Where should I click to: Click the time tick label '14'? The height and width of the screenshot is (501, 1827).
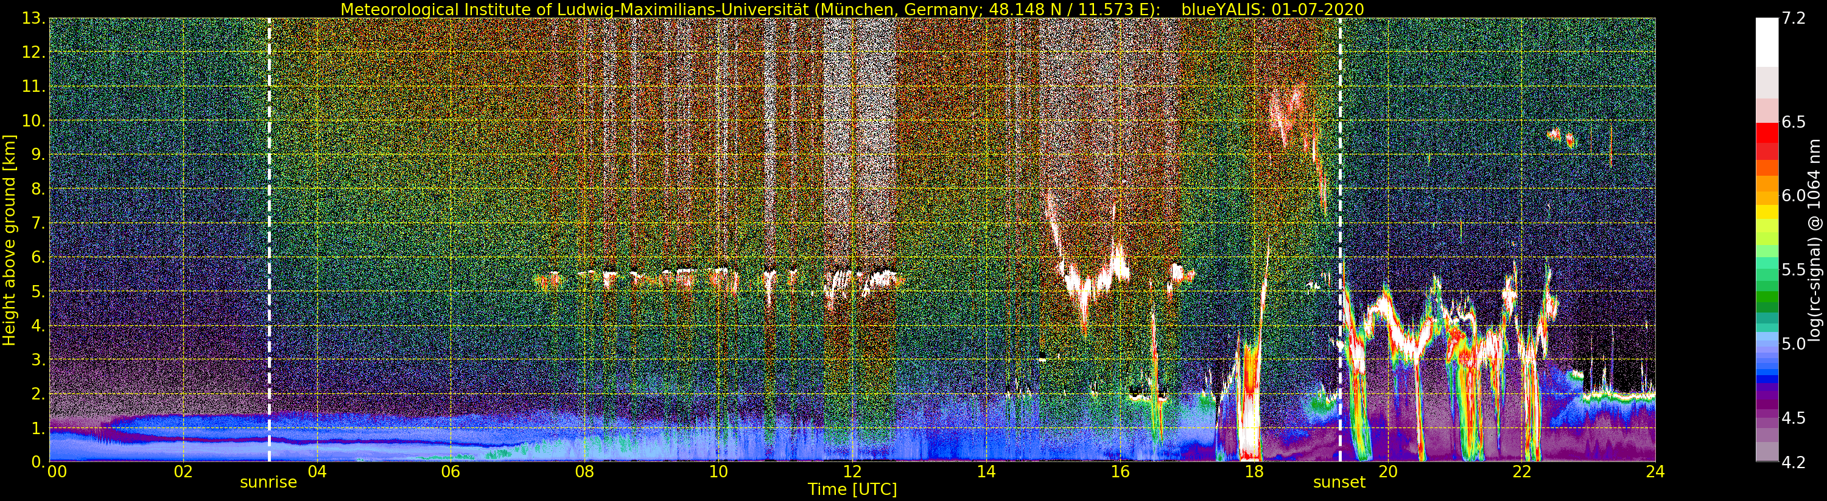tap(986, 472)
